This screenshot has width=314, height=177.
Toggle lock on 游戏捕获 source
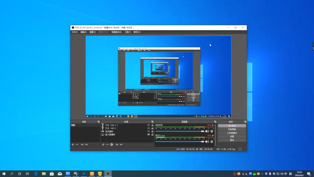click(152, 131)
